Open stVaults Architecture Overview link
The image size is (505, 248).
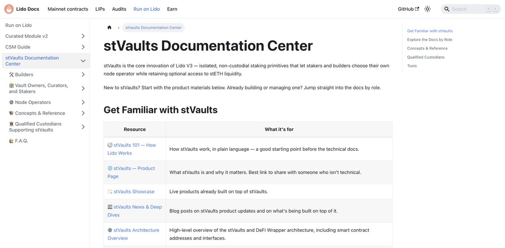[133, 234]
